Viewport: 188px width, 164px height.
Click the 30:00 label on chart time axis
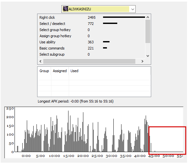(111, 156)
